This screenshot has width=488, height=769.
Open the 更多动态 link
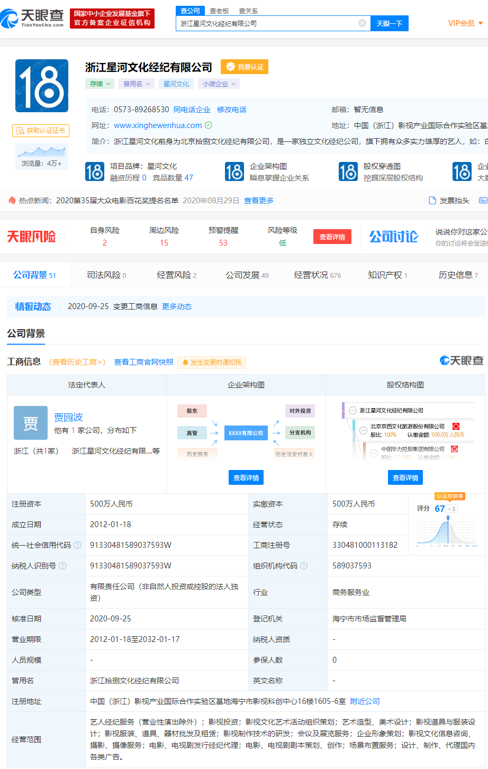tap(177, 306)
